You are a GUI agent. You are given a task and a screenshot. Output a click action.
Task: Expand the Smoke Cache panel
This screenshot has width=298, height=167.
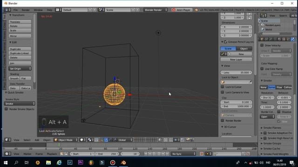(x=271, y=148)
